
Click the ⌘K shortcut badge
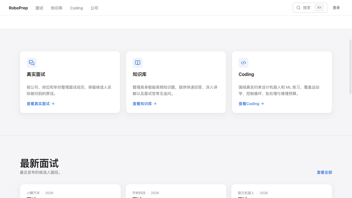pyautogui.click(x=319, y=8)
